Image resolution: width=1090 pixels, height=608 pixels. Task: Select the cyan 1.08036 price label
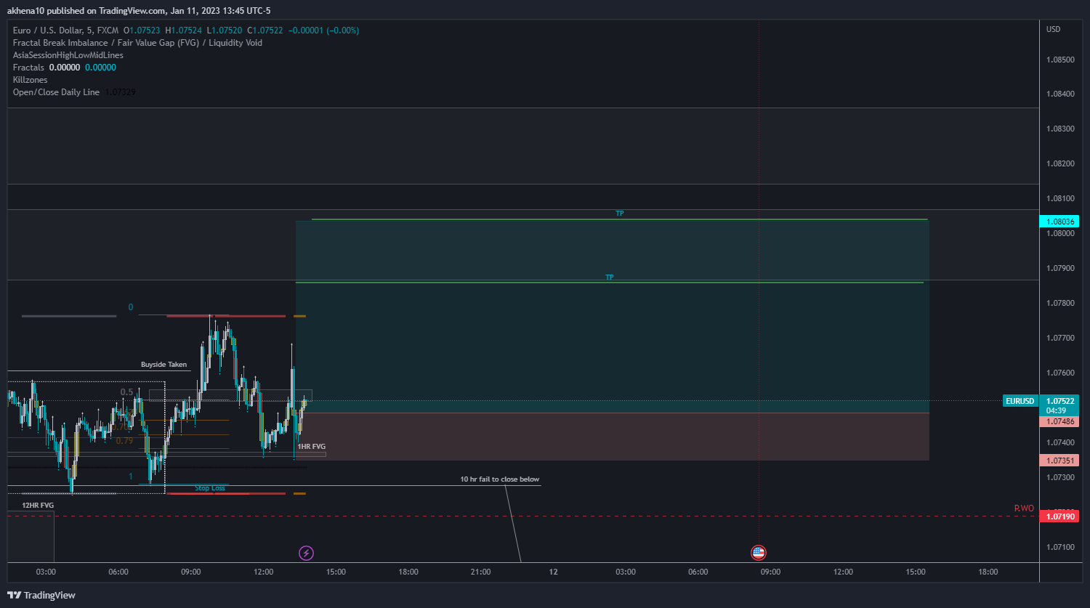[1059, 222]
